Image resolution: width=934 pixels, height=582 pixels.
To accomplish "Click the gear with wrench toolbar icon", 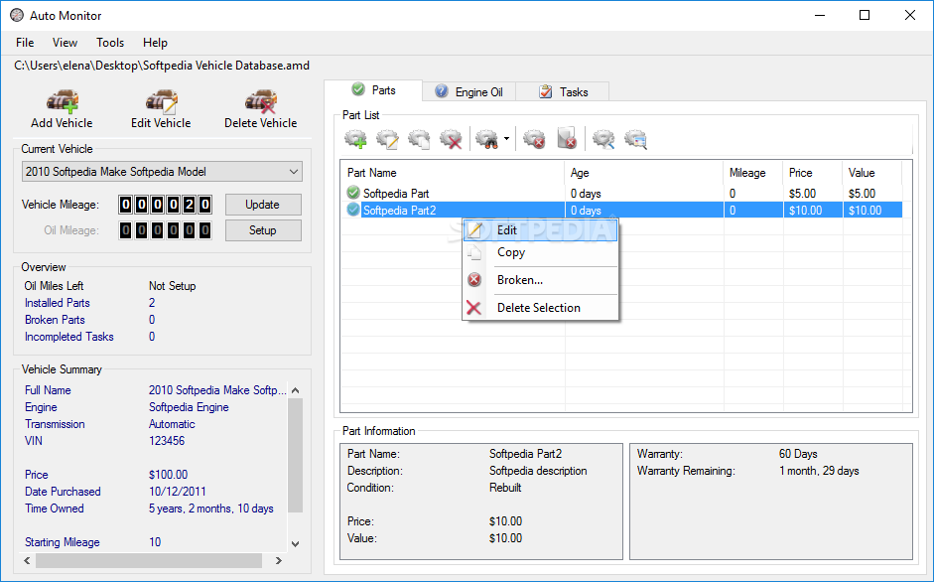I will coord(603,139).
